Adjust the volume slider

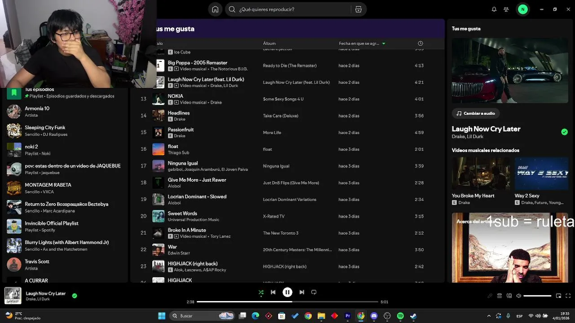click(x=537, y=296)
